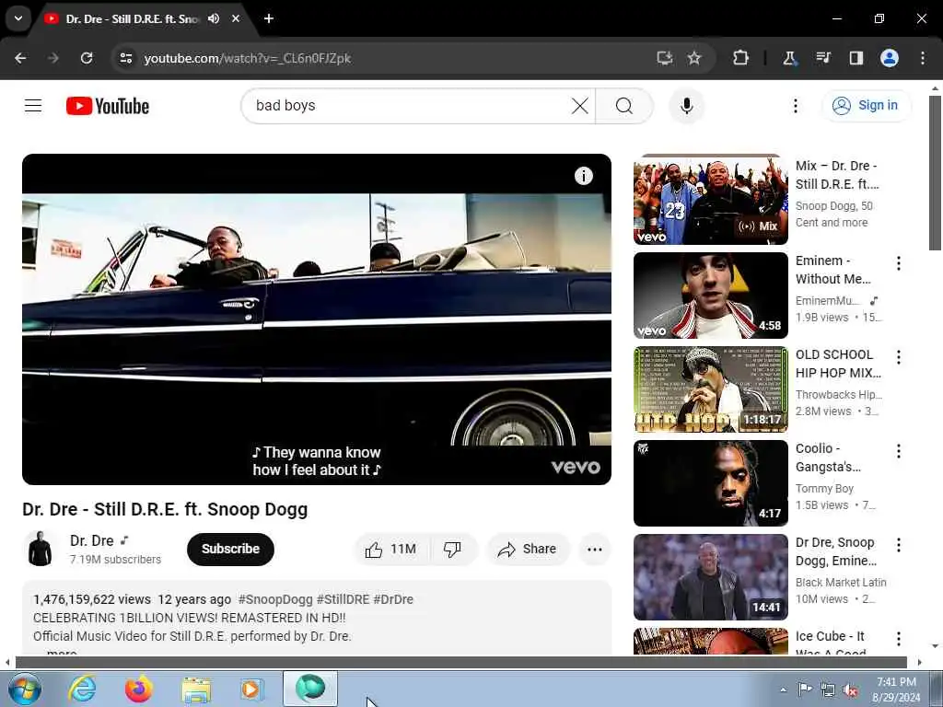The image size is (943, 707).
Task: Open the taskbar clock showing 7:41 PM
Action: (x=896, y=690)
